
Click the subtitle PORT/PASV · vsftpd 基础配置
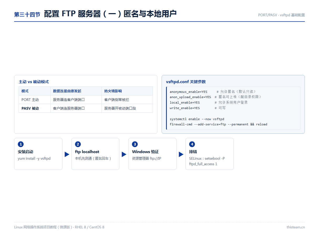point(281,15)
